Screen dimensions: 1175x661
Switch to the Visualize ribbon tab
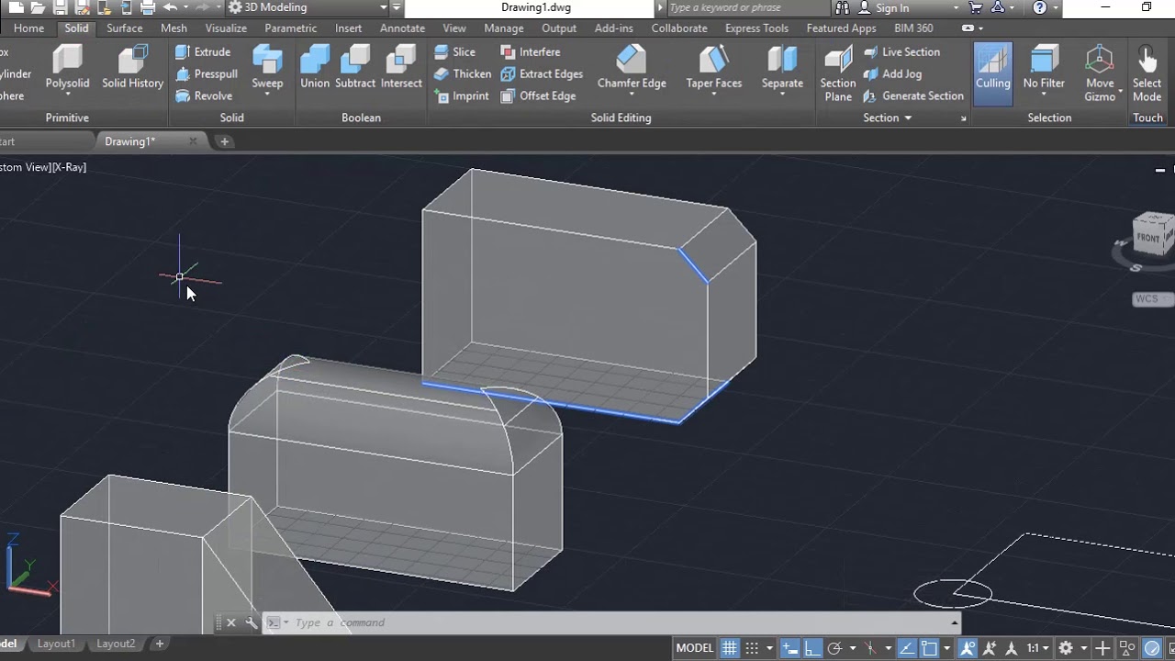[x=226, y=28]
